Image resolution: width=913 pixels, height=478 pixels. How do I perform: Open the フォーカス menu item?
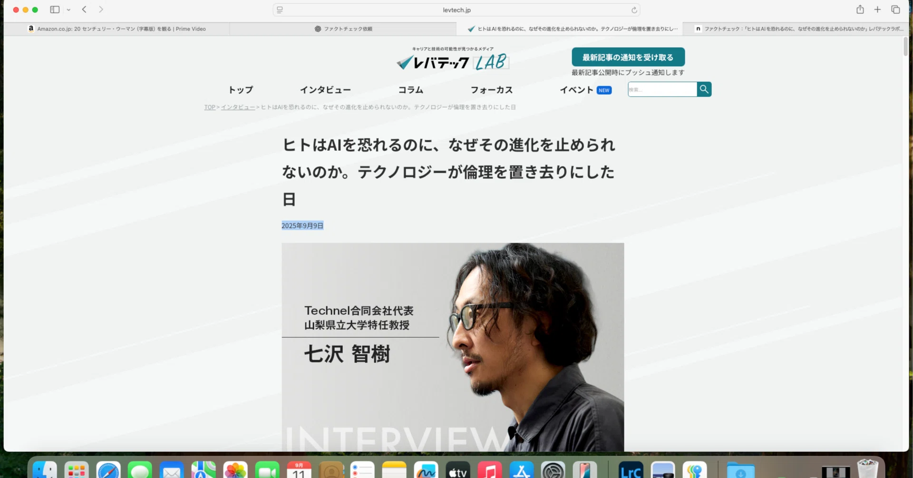491,90
